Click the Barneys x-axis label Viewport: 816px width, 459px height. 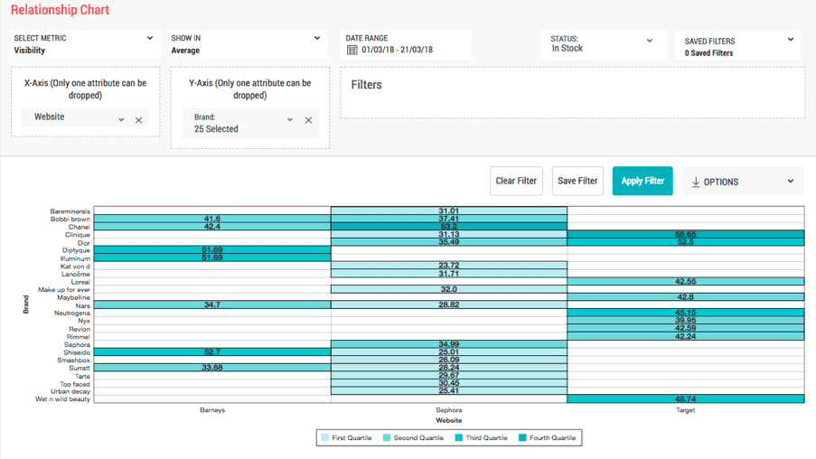[212, 410]
